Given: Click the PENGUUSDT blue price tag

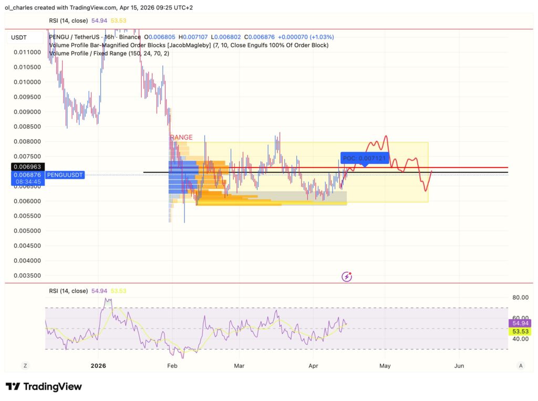Looking at the screenshot, I should click(64, 175).
